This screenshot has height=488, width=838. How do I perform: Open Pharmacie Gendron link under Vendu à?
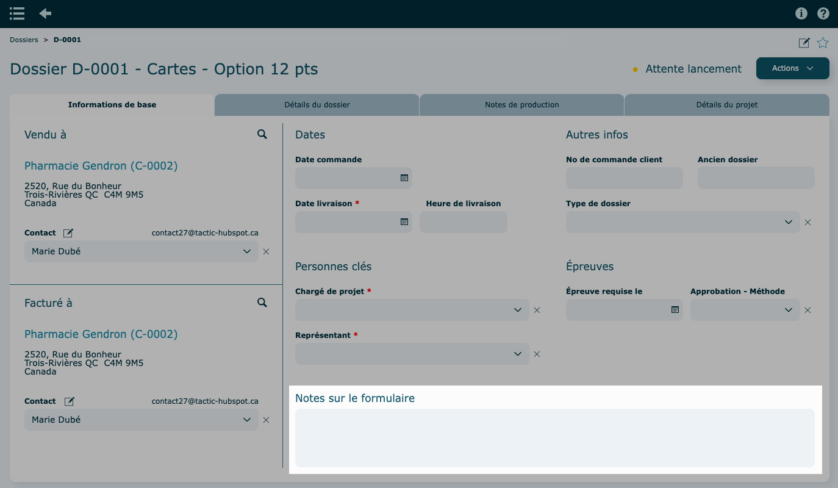pyautogui.click(x=101, y=166)
